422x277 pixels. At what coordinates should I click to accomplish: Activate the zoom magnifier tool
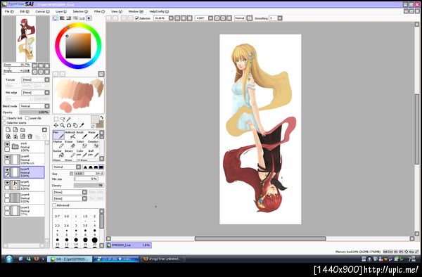[63, 125]
